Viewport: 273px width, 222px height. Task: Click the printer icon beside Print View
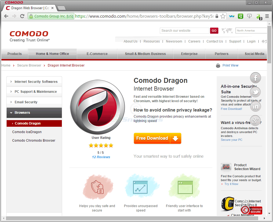[x=218, y=66]
